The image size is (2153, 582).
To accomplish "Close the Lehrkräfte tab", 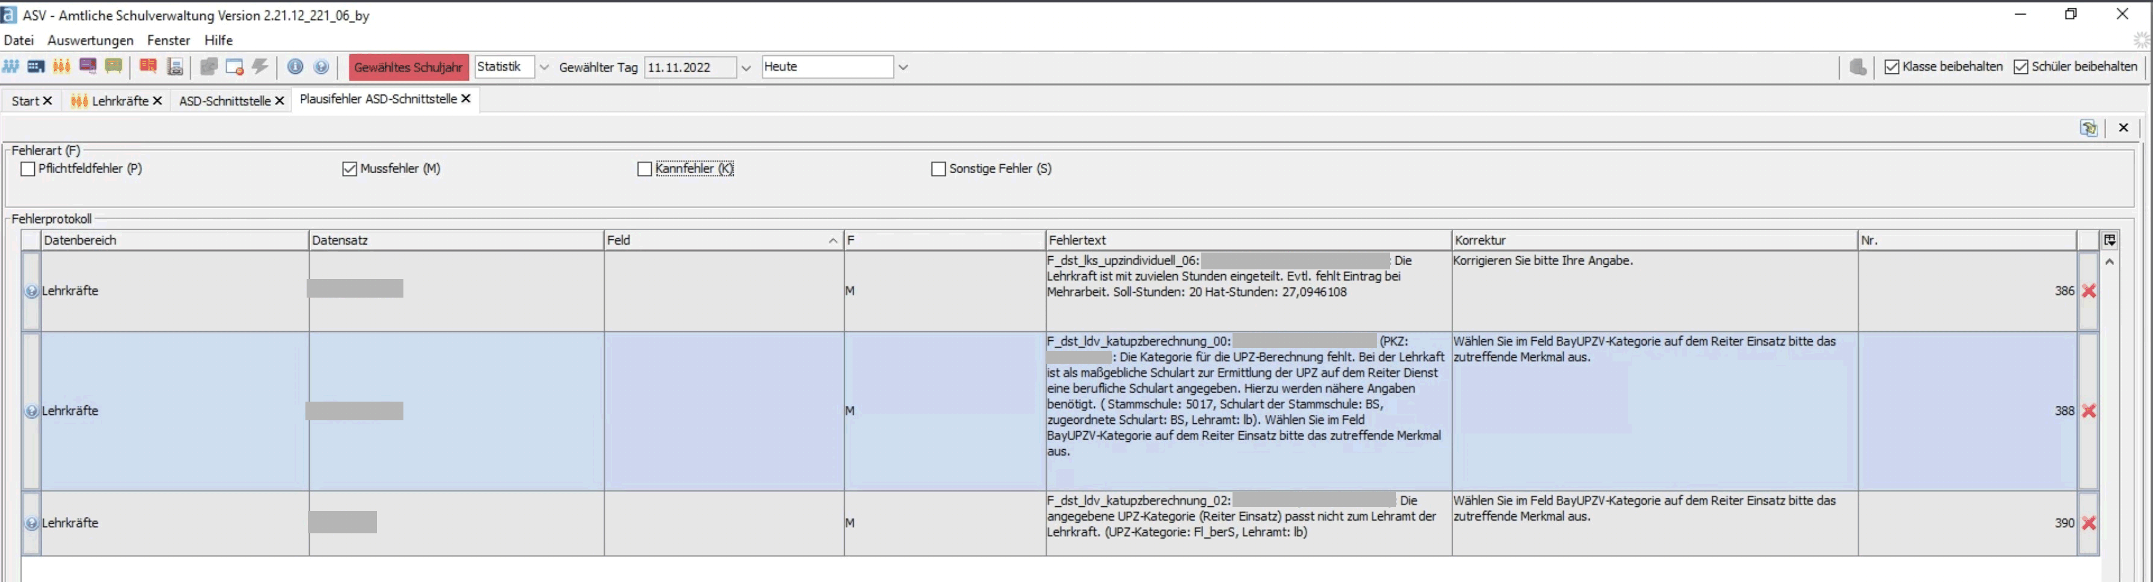I will click(x=157, y=100).
